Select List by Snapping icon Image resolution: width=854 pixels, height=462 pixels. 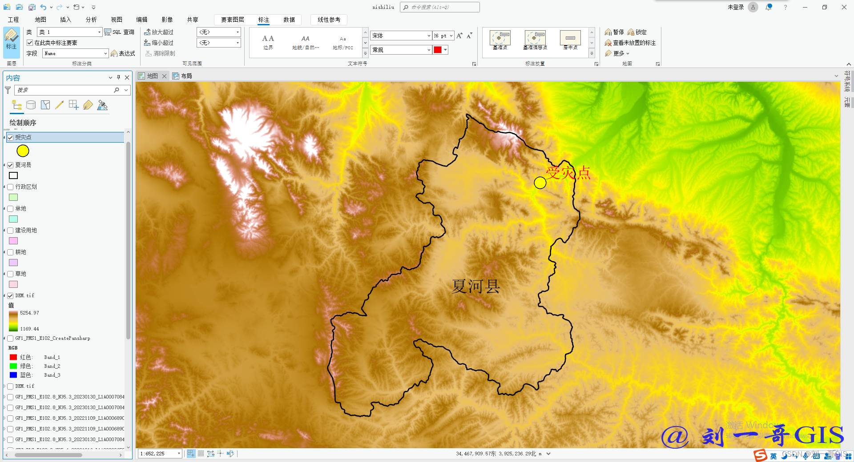click(x=74, y=105)
